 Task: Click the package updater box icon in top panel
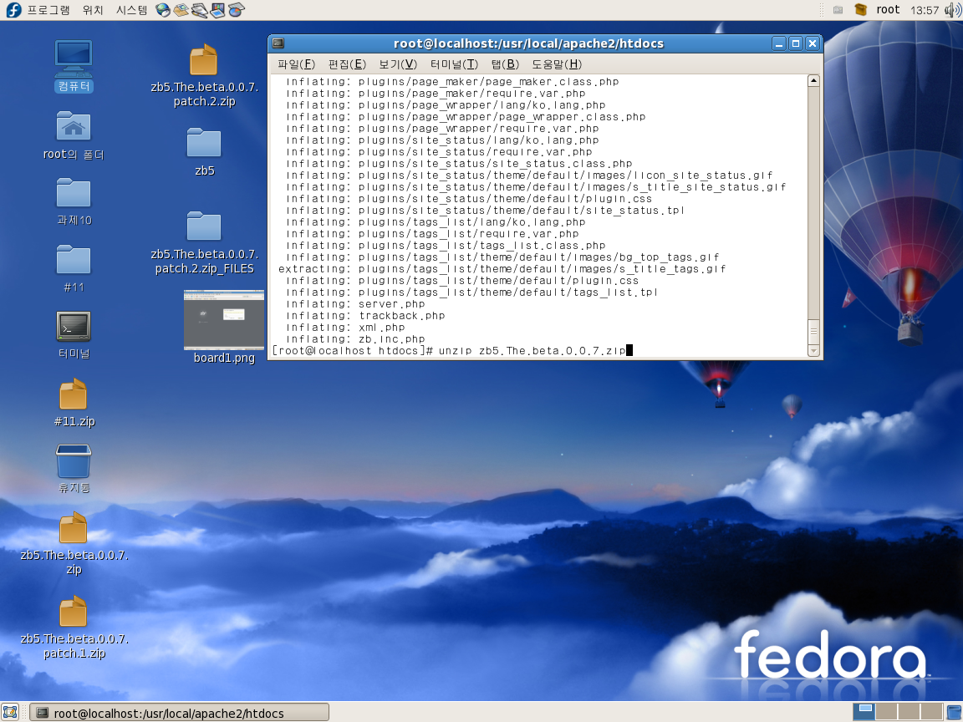[x=861, y=10]
